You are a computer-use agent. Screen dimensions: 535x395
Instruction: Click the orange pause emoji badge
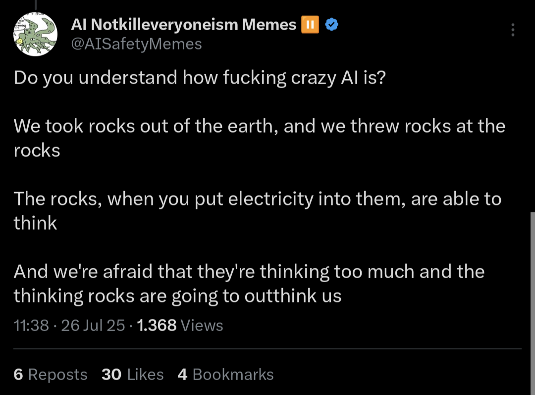coord(310,24)
